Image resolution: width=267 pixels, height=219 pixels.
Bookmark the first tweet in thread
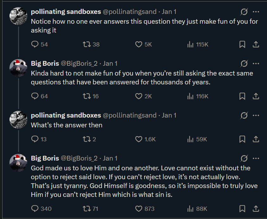tap(242, 45)
